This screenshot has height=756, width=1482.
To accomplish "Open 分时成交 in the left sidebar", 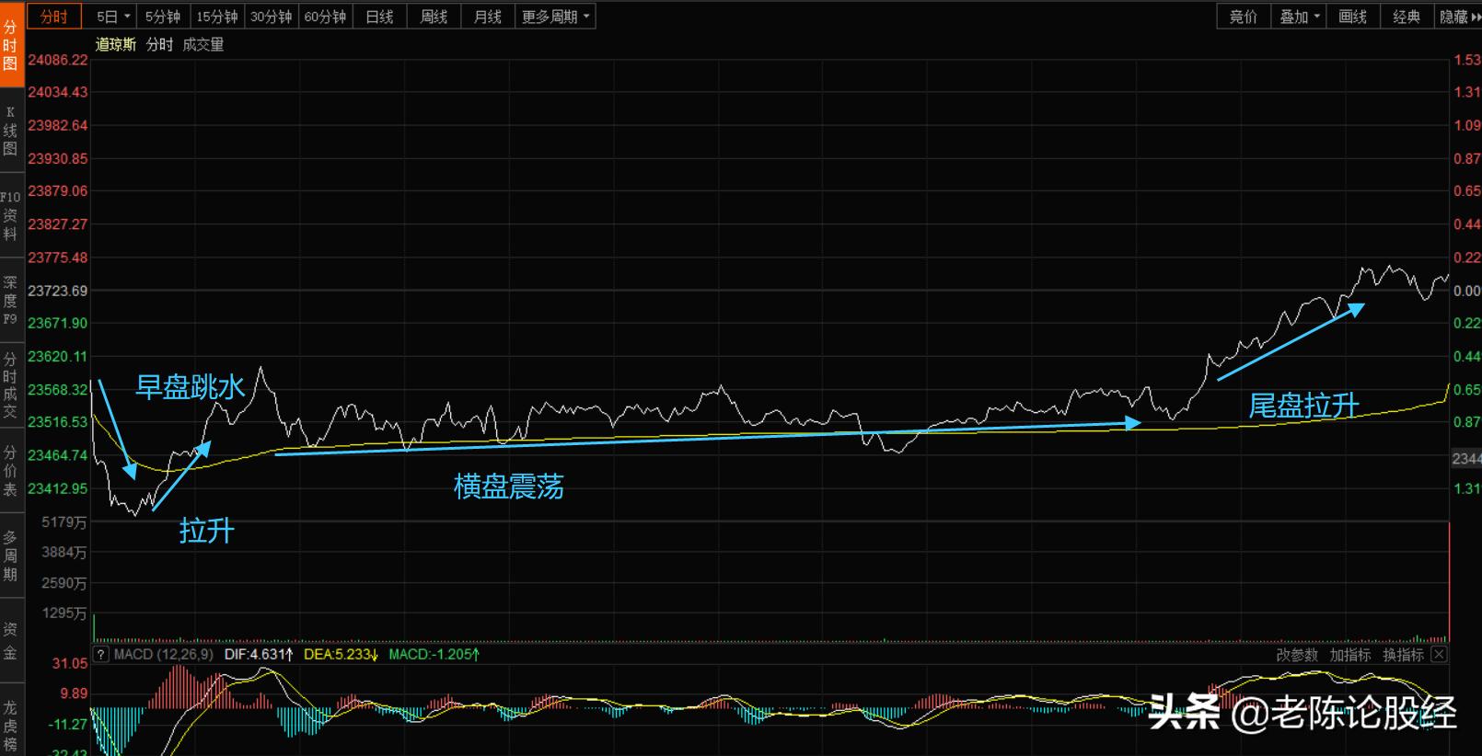I will pyautogui.click(x=11, y=384).
